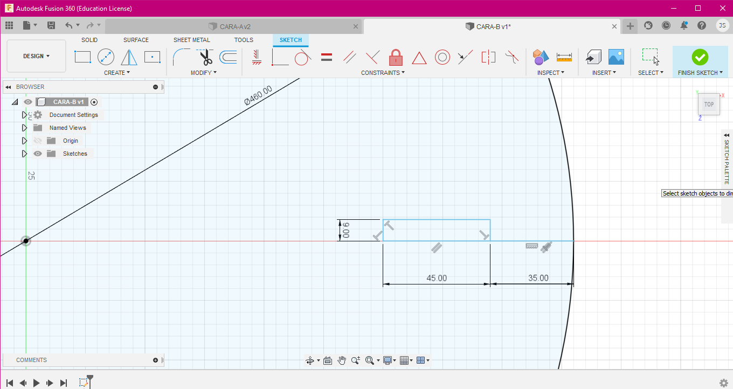
Task: Click the Finish Sketch green checkmark
Action: pyautogui.click(x=700, y=57)
